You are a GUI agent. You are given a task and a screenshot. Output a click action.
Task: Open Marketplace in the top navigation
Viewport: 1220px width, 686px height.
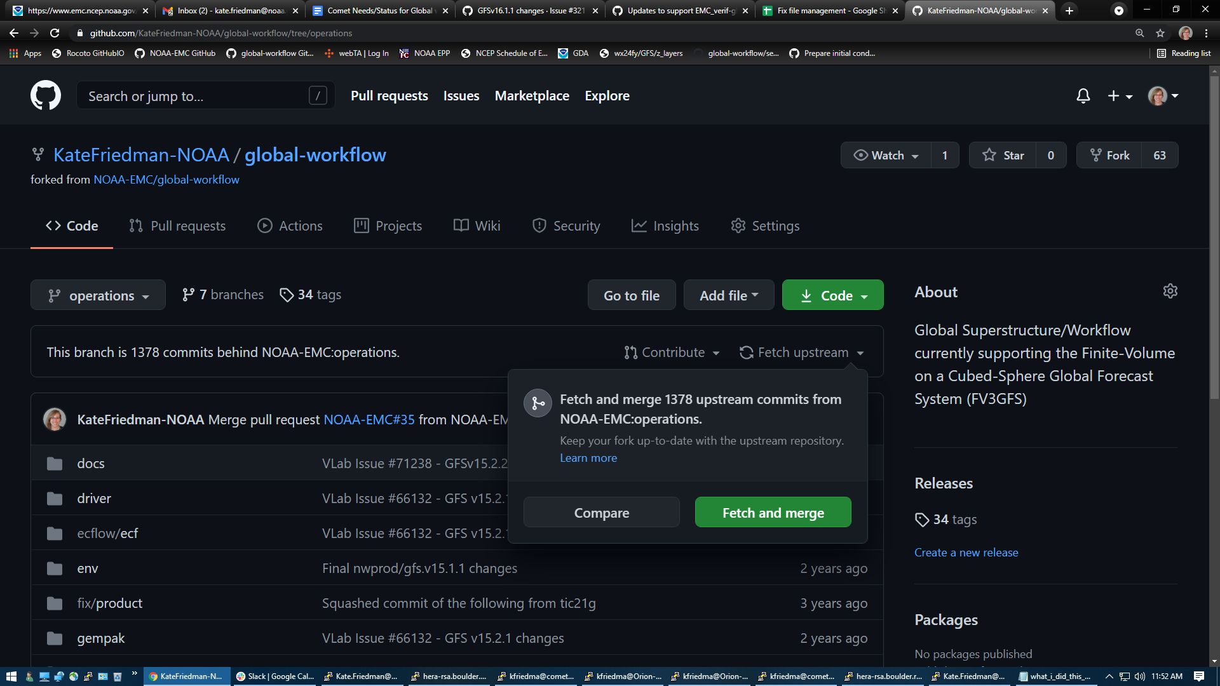[532, 96]
